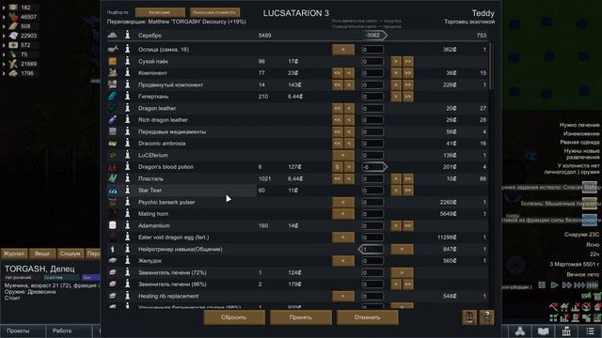Open info for Healing rib replacement
The width and height of the screenshot is (602, 338).
tap(128, 296)
